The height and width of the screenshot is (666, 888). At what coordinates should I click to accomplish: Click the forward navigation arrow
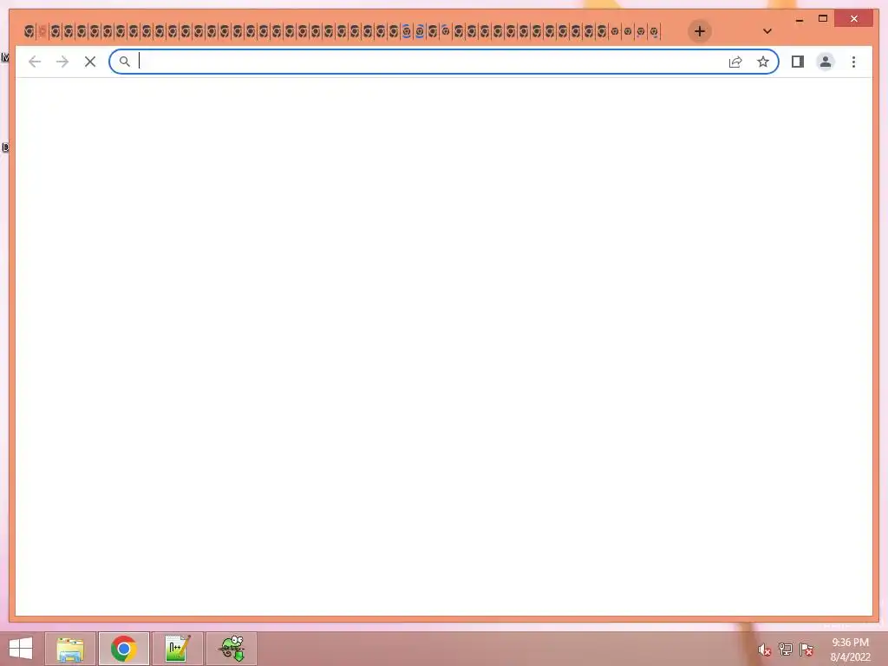pos(62,62)
